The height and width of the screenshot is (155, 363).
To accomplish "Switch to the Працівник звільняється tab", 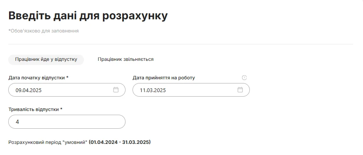I will point(126,60).
